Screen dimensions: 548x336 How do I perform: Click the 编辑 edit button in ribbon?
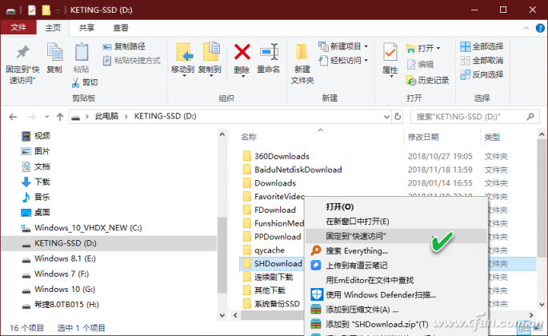tap(420, 64)
